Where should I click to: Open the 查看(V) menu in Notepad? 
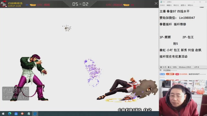tap(183, 5)
